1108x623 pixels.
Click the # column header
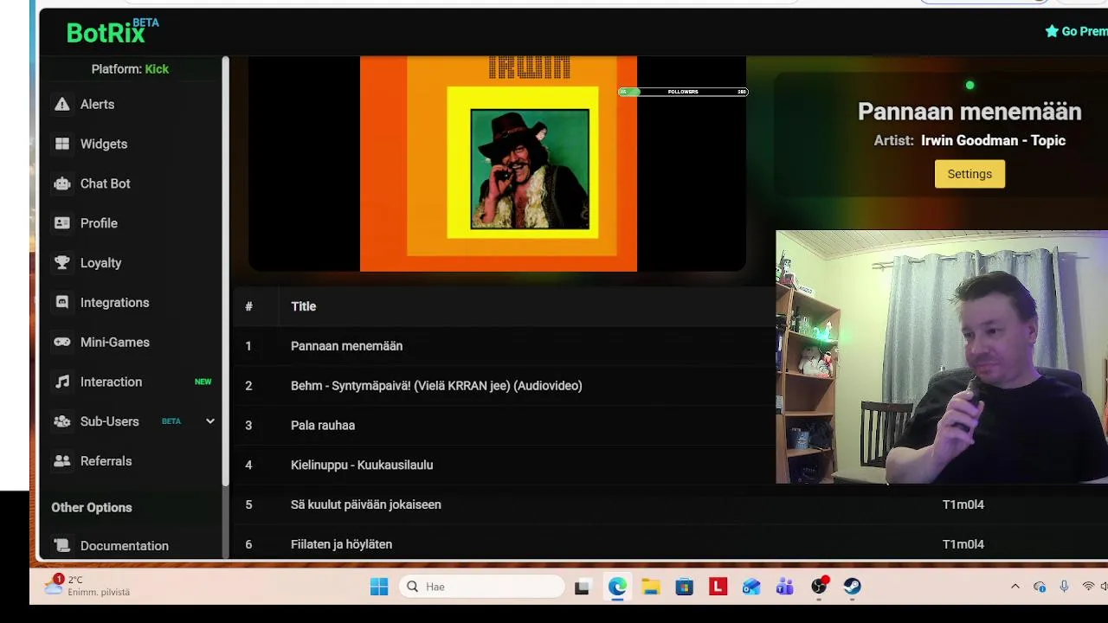pos(248,306)
